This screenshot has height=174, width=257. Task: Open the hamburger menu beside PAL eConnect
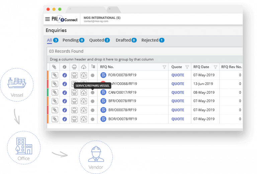click(x=48, y=19)
